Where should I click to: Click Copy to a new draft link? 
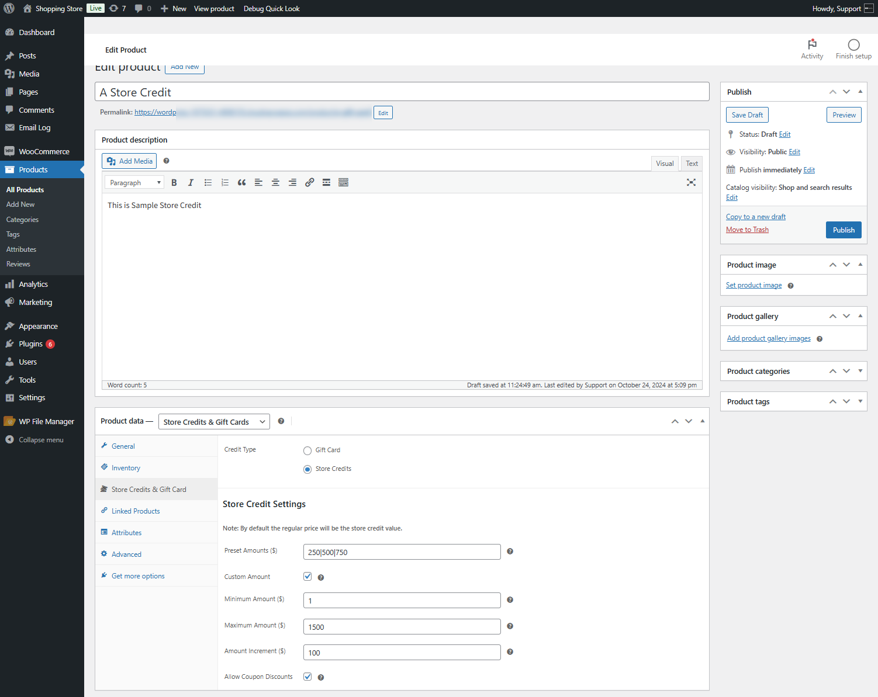tap(755, 217)
